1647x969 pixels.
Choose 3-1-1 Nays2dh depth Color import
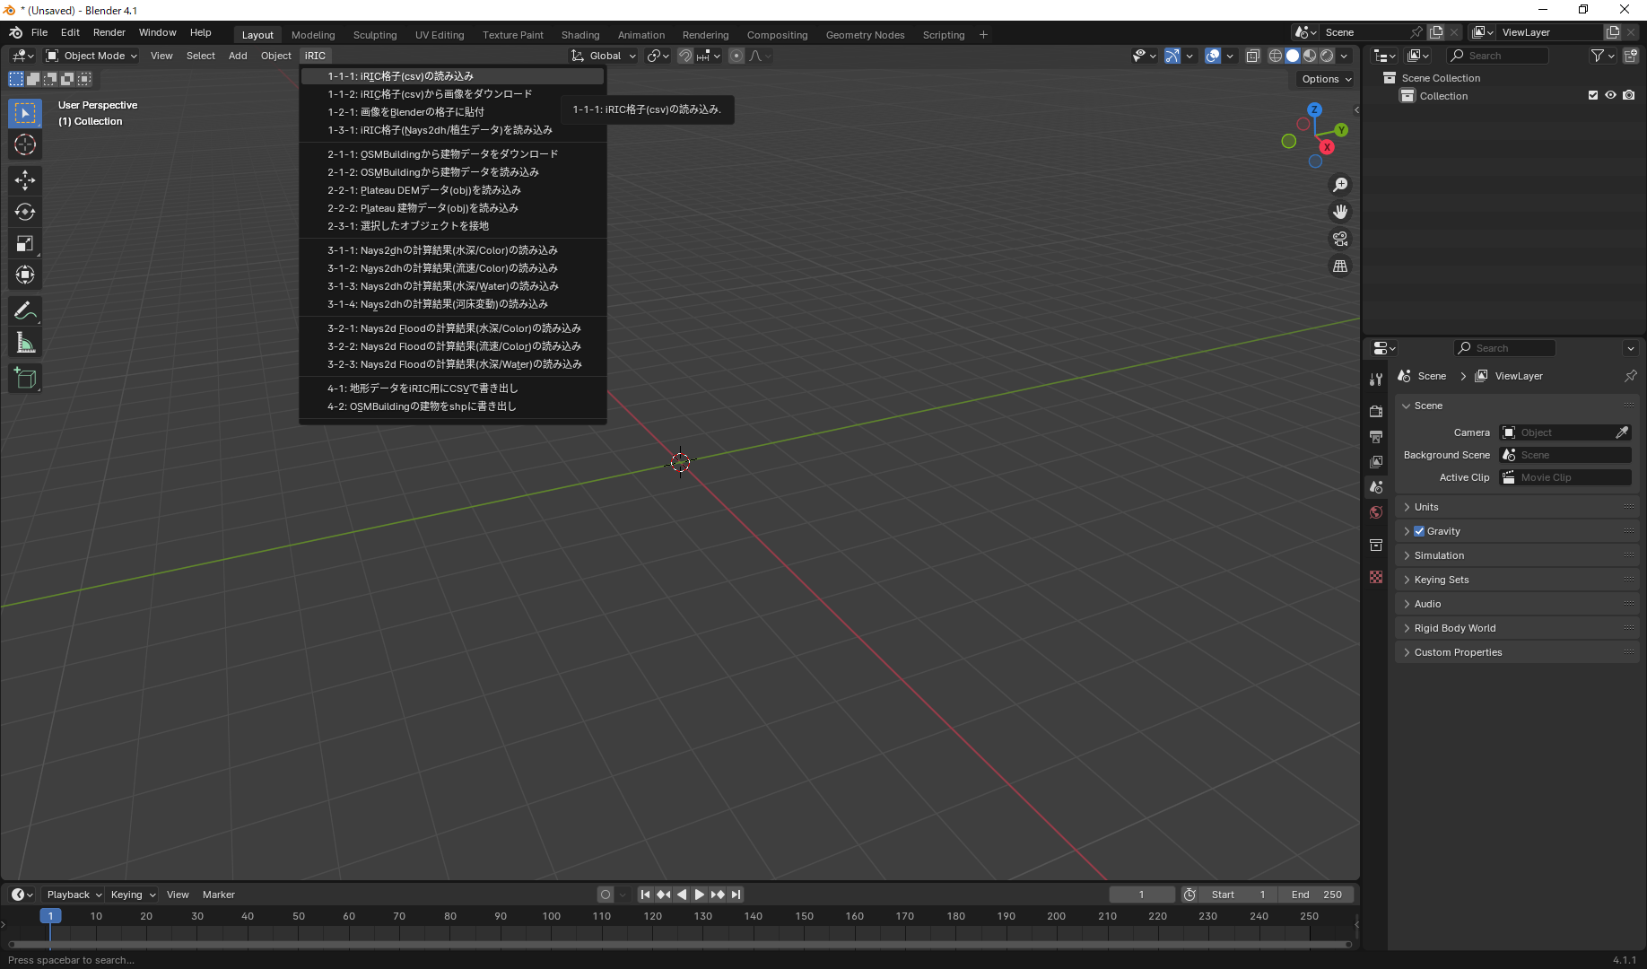(x=453, y=250)
